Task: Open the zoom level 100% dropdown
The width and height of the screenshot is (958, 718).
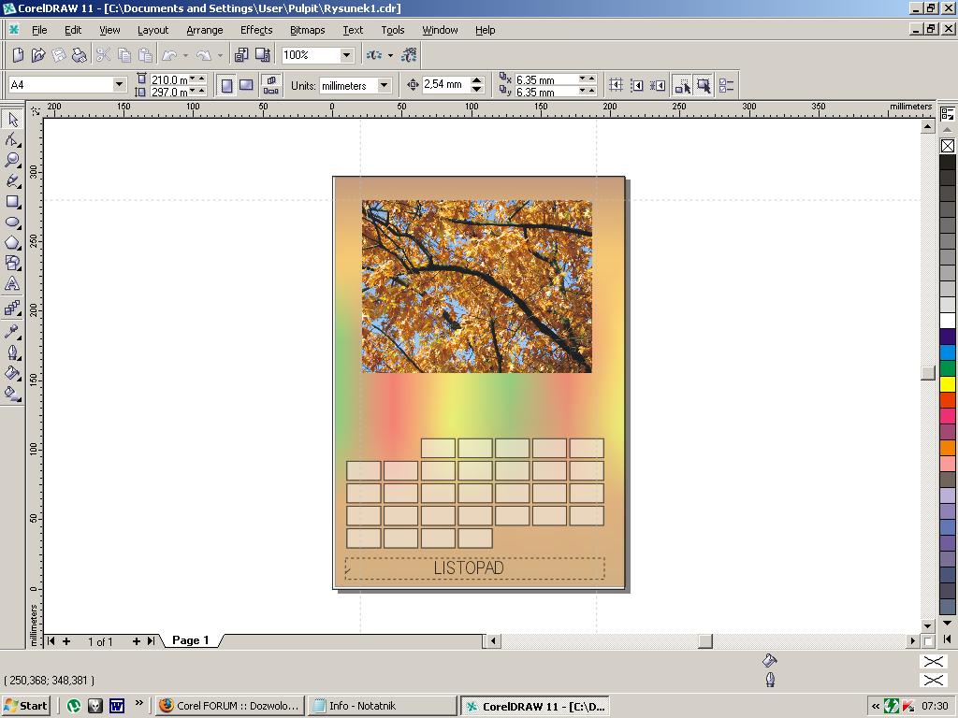Action: click(x=346, y=56)
